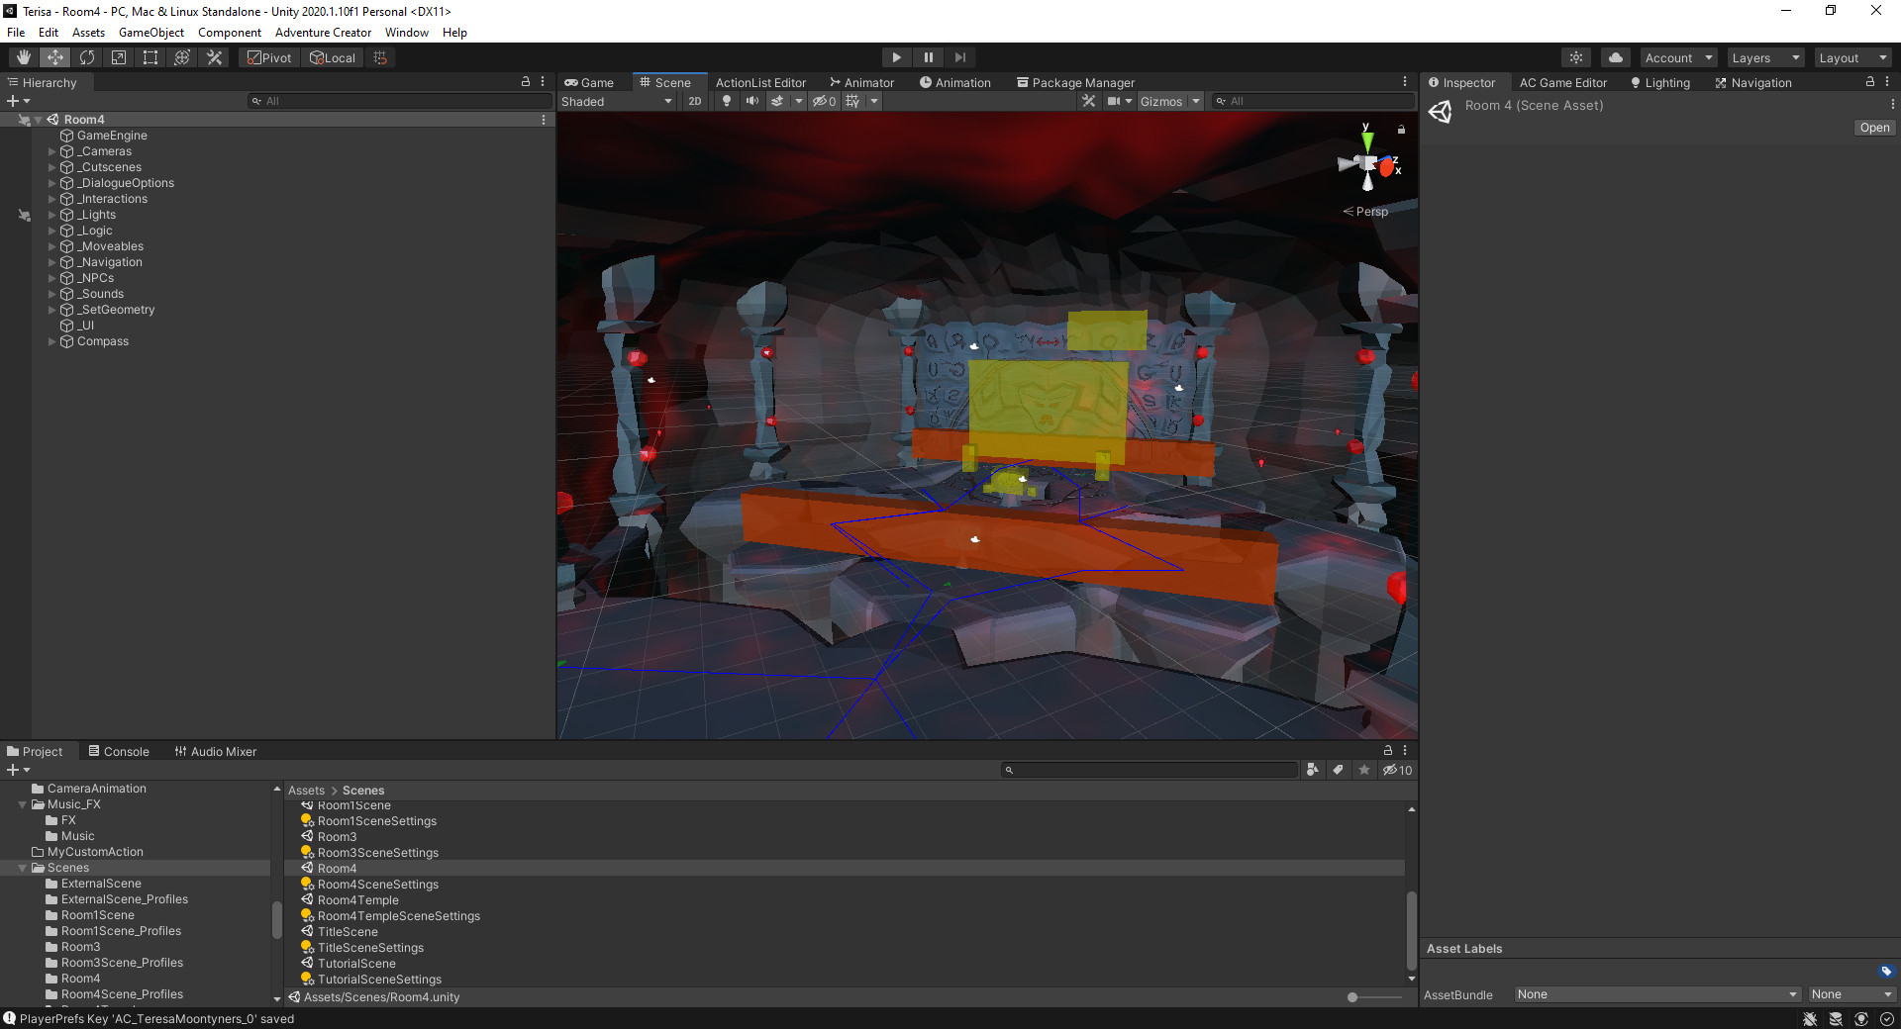Image resolution: width=1901 pixels, height=1029 pixels.
Task: Toggle Pivot handle position button
Action: click(269, 57)
